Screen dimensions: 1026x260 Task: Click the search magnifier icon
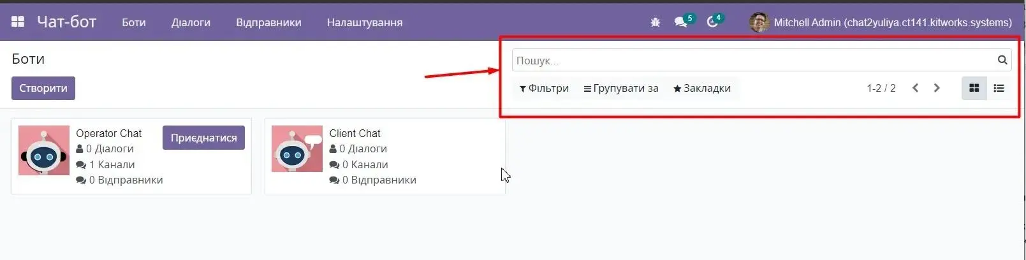click(1002, 60)
